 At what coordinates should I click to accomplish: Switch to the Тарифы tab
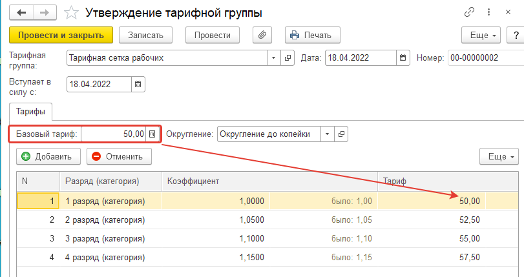point(30,112)
